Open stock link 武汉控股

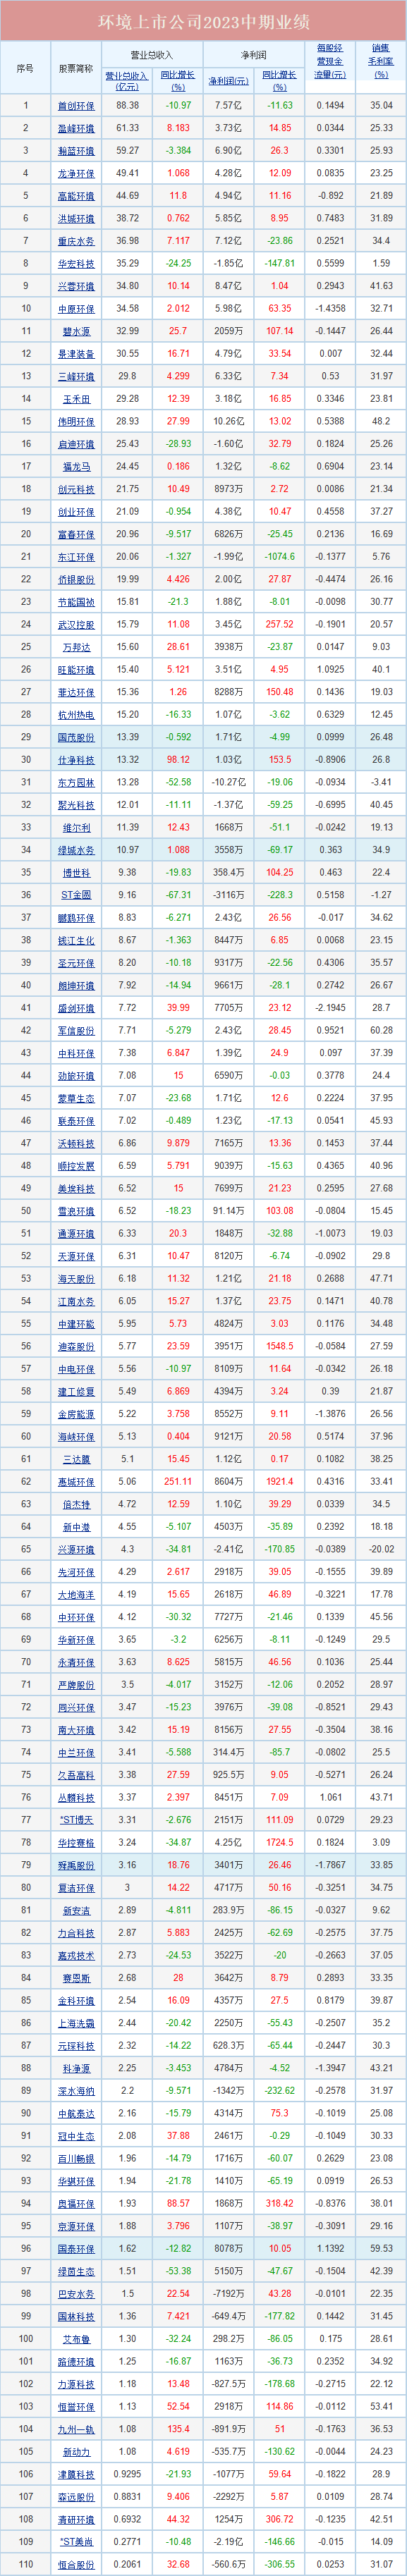(x=76, y=626)
